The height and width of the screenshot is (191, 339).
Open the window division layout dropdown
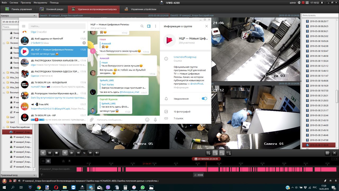click(327, 153)
